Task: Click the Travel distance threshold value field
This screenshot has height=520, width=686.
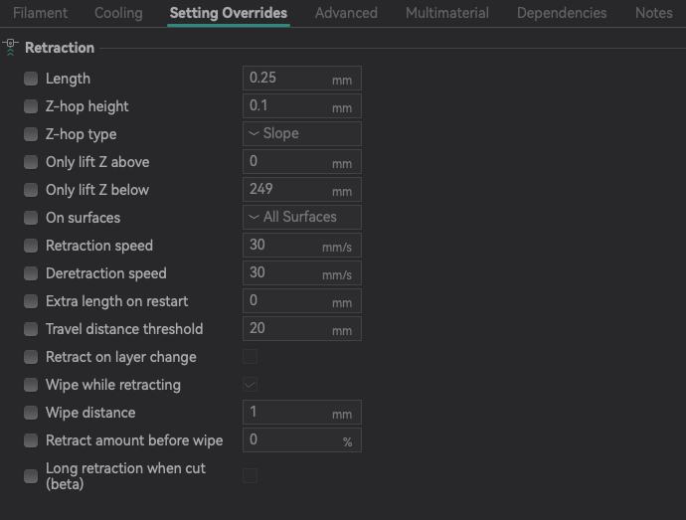Action: (x=302, y=328)
